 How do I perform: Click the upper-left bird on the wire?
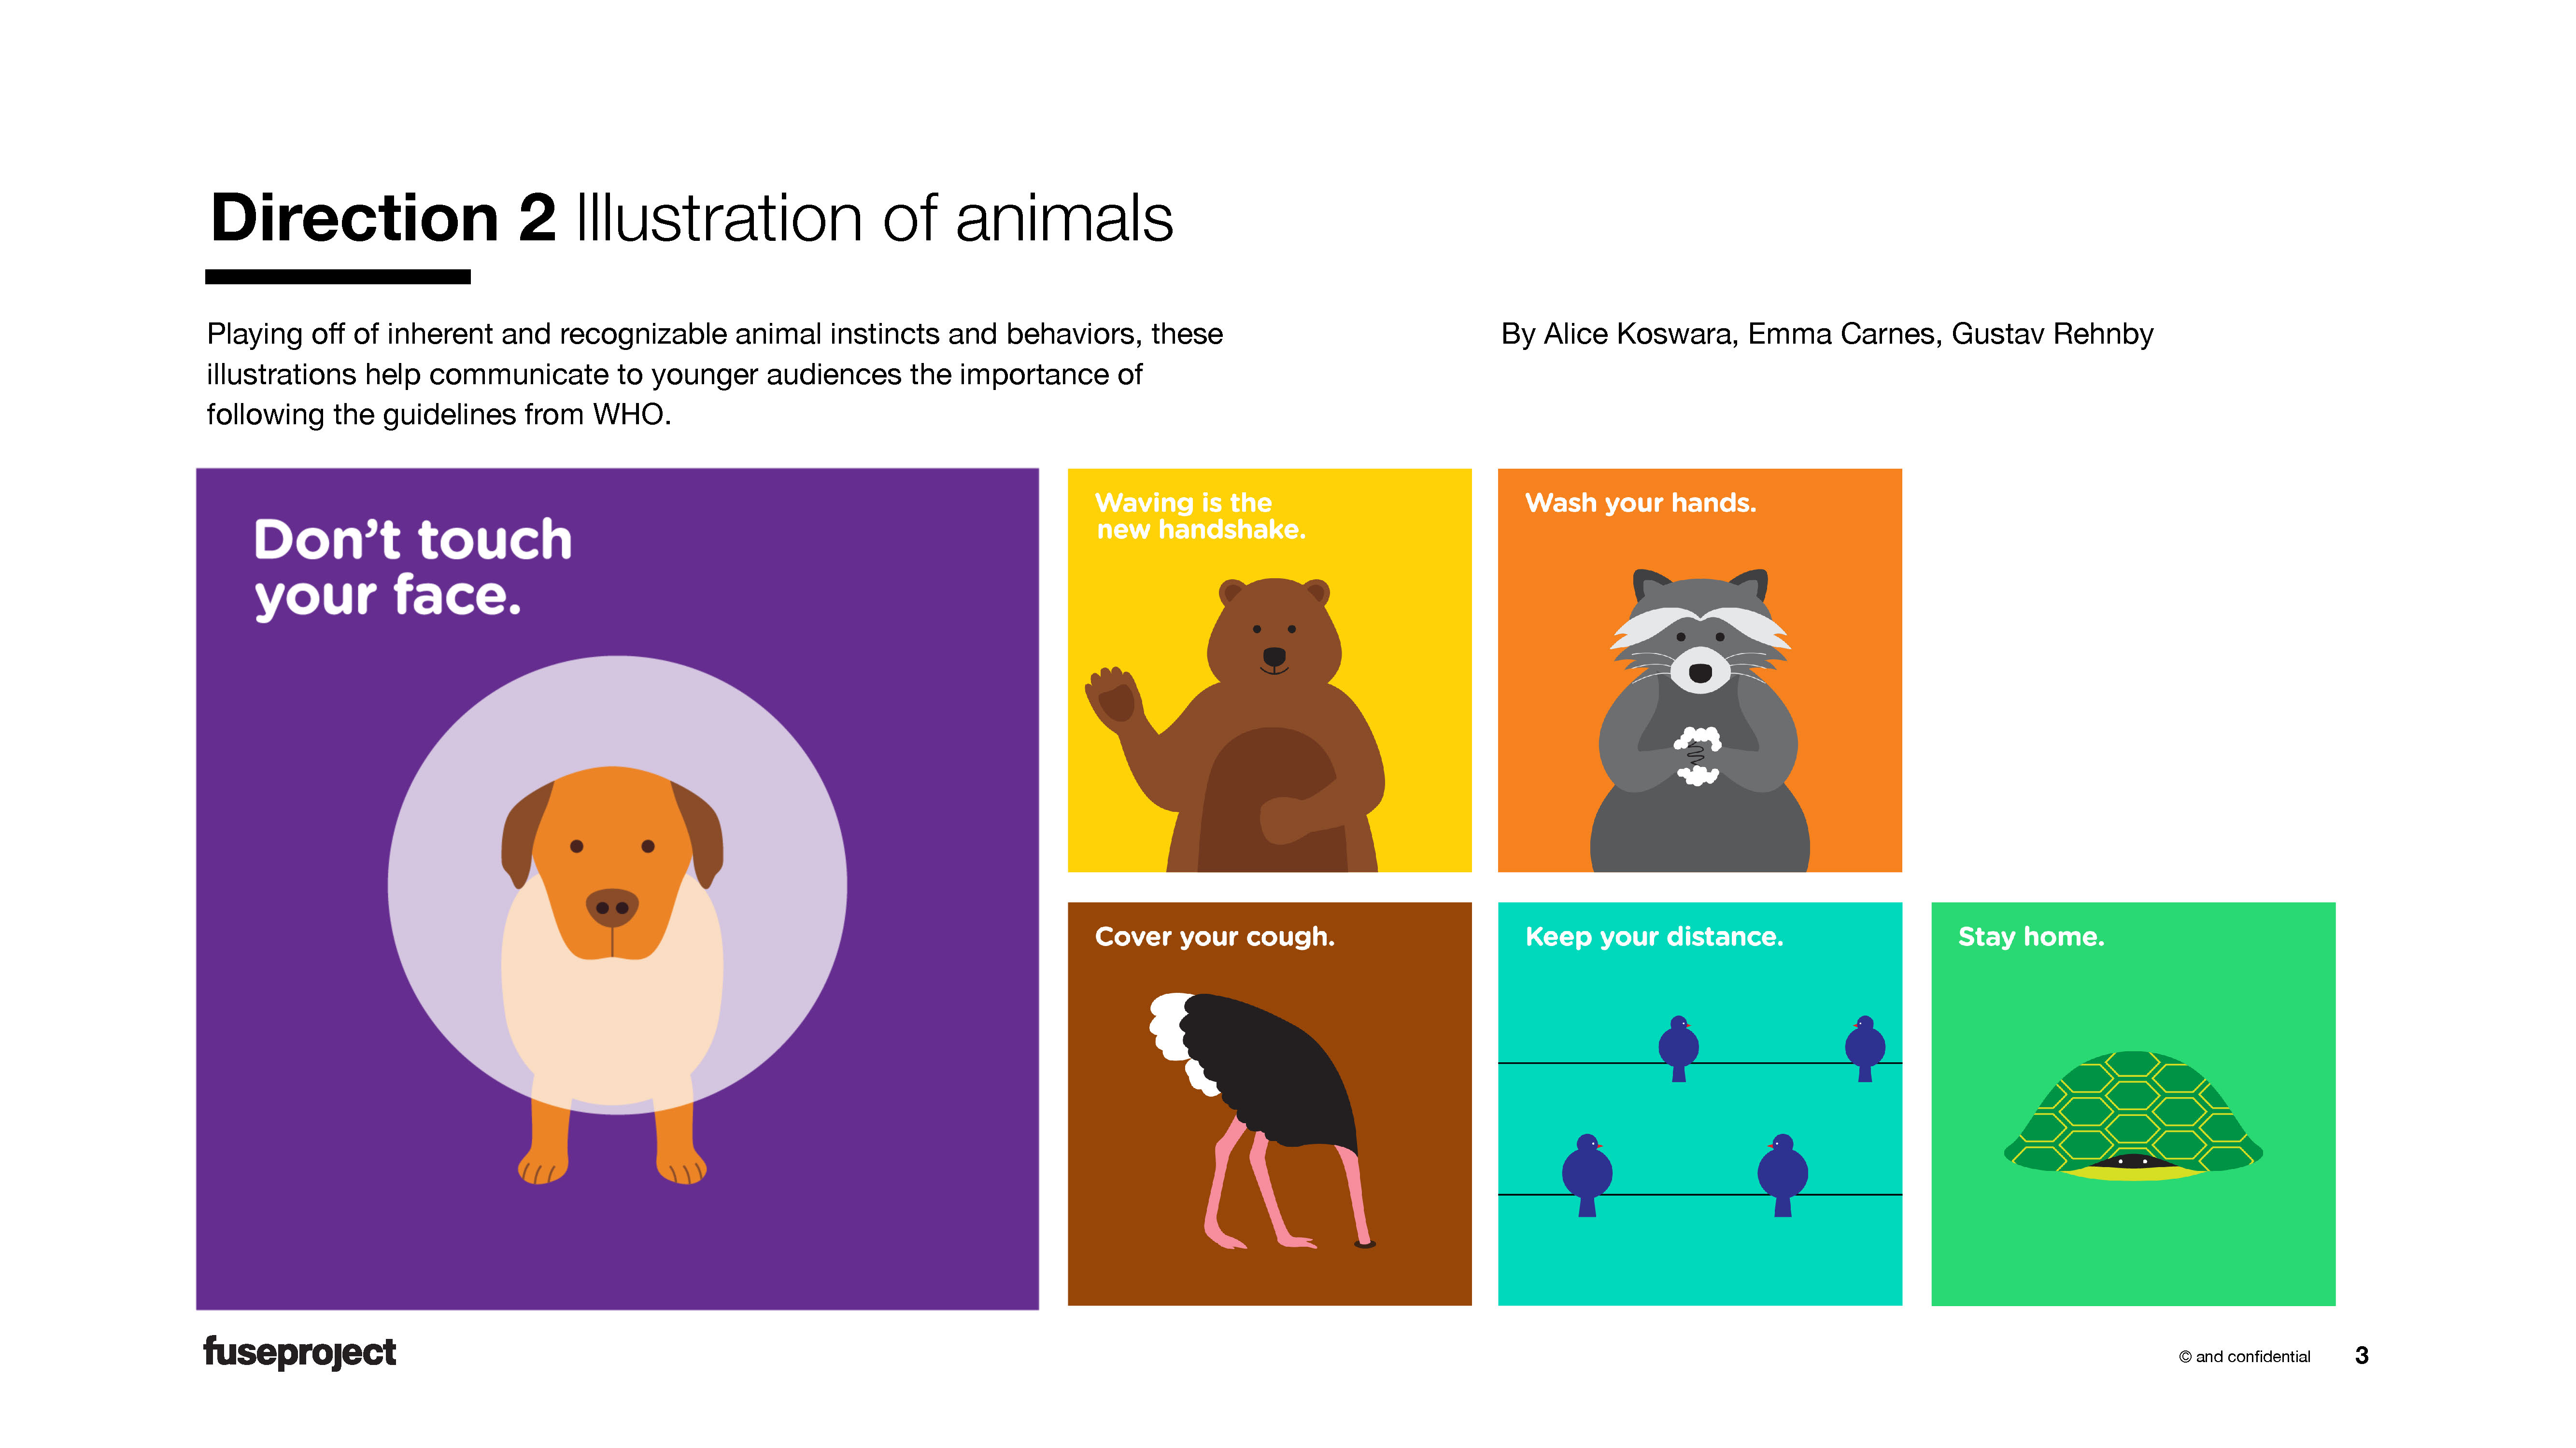pos(1678,1048)
